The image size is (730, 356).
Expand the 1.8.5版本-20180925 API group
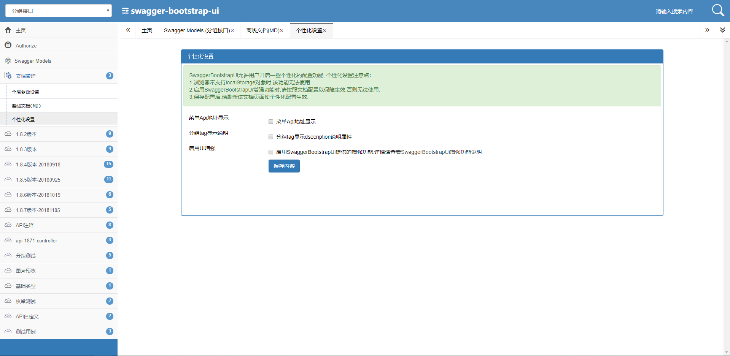[x=59, y=179]
